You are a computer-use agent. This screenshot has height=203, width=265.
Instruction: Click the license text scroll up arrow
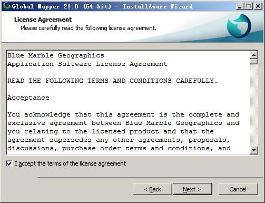point(254,55)
